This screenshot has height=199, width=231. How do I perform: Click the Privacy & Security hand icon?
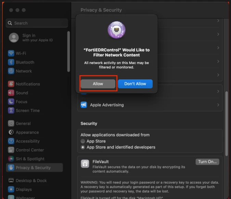pos(11,168)
